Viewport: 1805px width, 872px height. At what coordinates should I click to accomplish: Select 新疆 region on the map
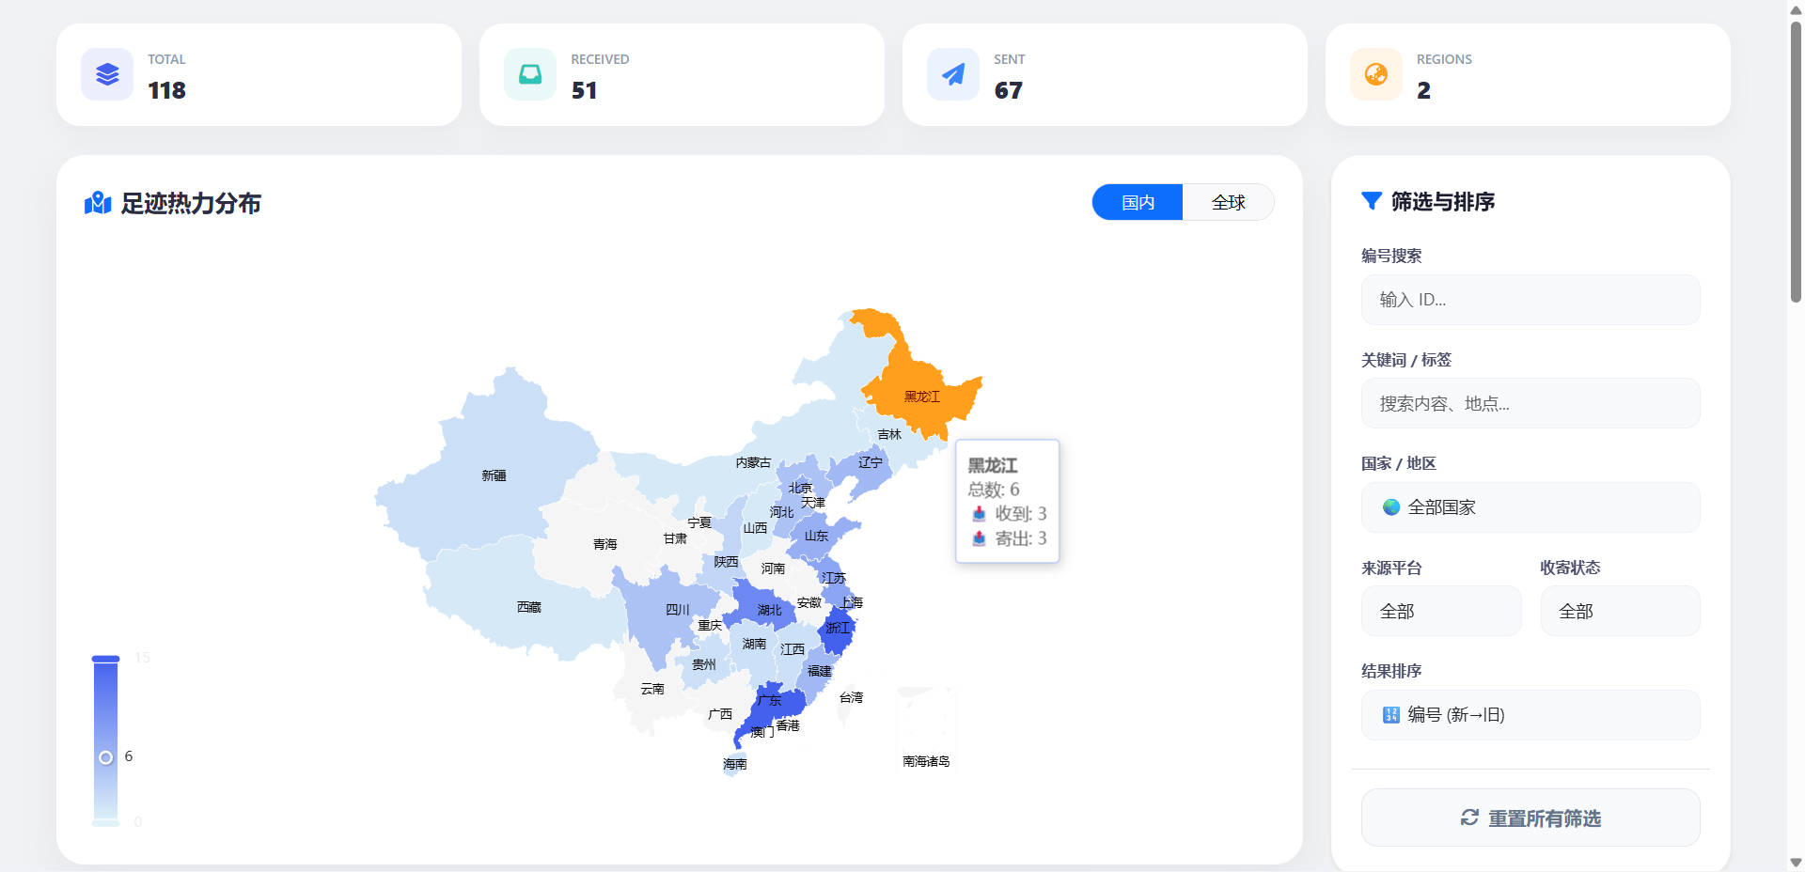click(x=494, y=475)
